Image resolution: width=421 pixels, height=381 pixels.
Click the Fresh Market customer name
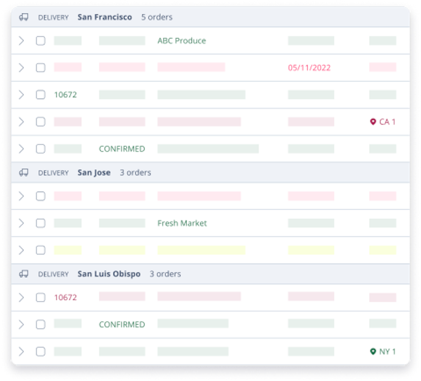182,223
